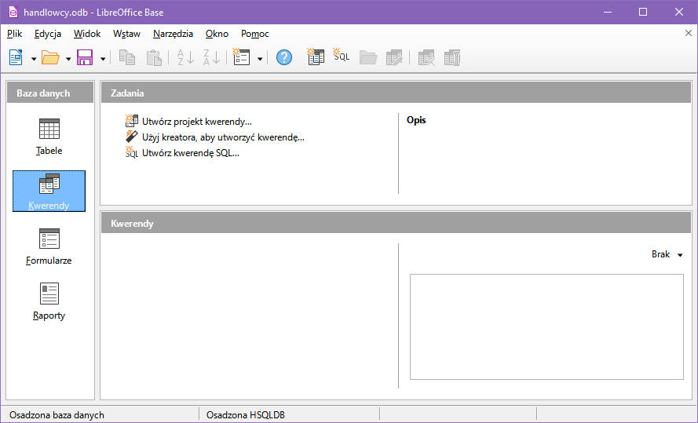Open the Narzędzia menu
This screenshot has width=698, height=423.
pos(174,34)
